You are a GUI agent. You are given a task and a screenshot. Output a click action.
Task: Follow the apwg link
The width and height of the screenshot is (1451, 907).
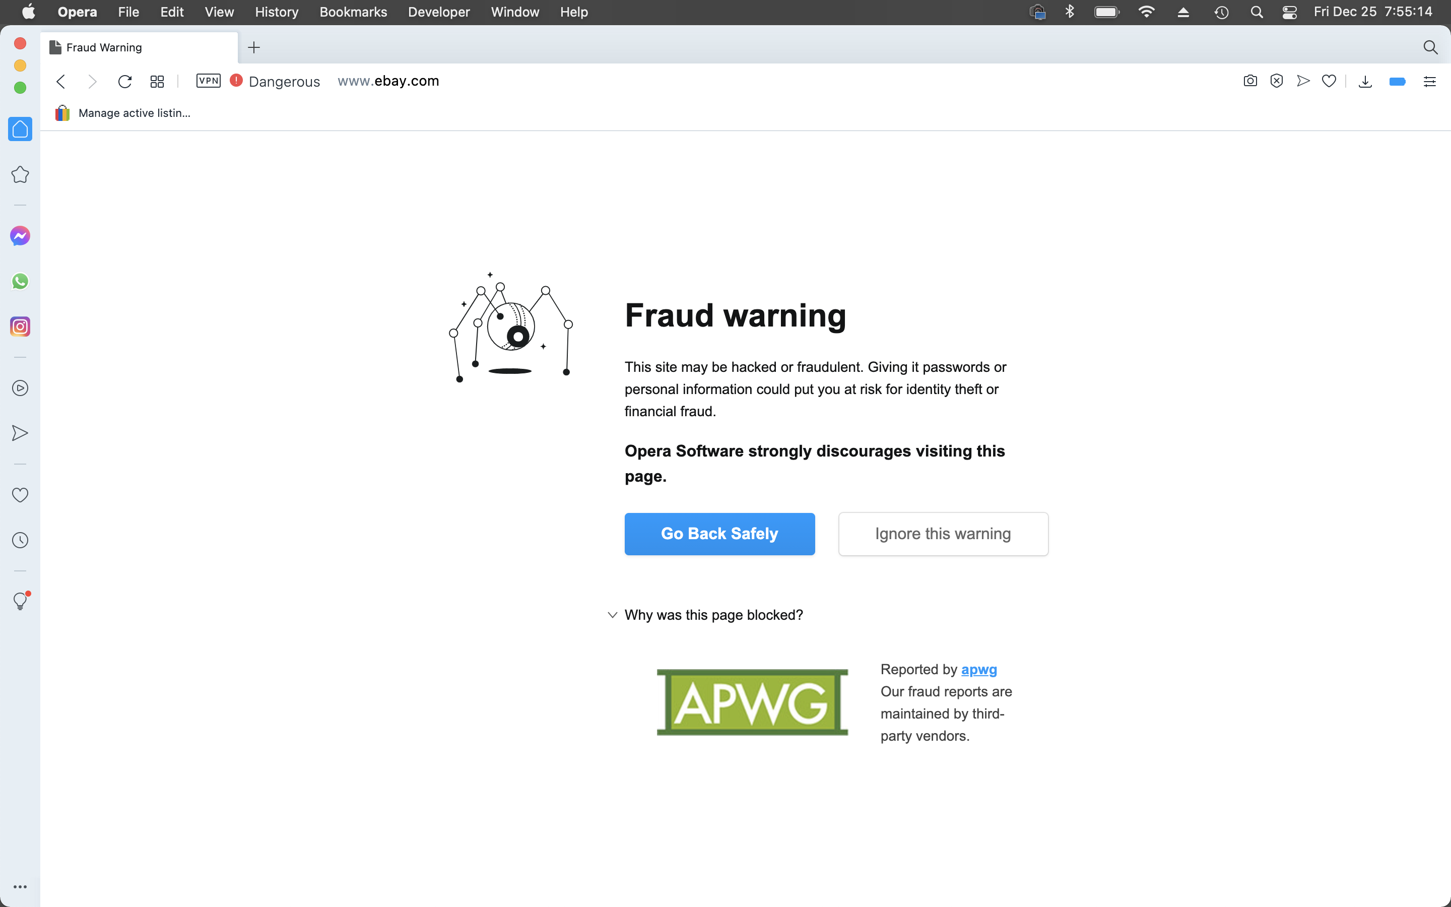pos(978,670)
